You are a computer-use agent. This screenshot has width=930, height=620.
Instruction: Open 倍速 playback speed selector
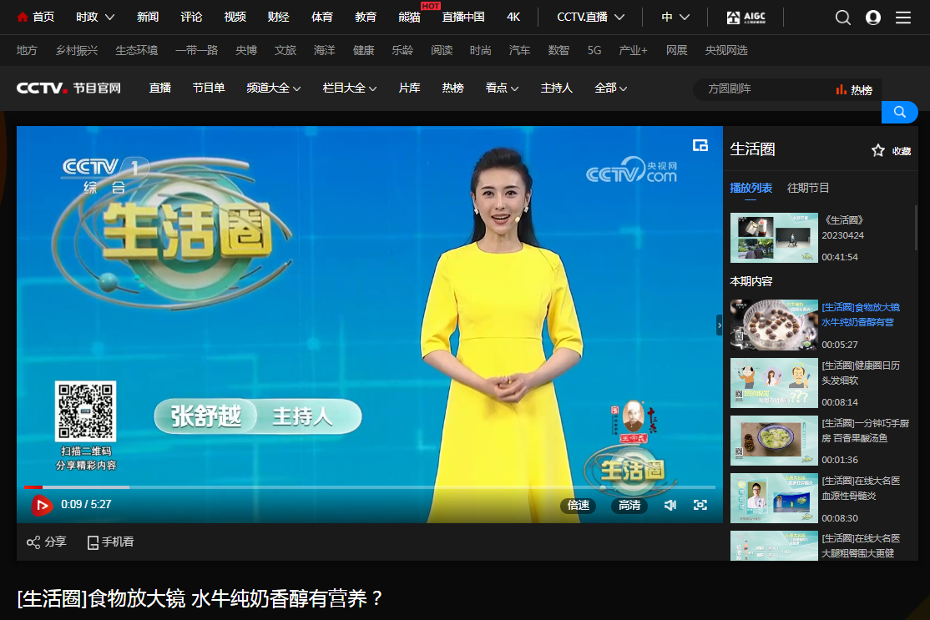coord(579,505)
